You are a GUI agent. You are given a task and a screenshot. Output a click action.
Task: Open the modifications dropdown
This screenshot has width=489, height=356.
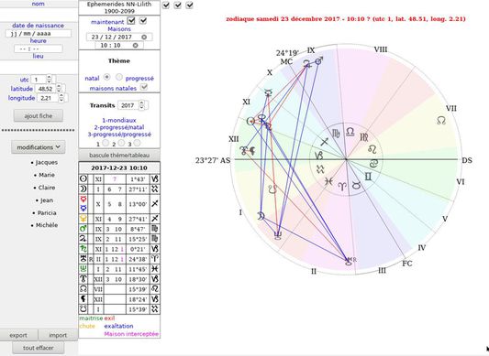pyautogui.click(x=39, y=147)
